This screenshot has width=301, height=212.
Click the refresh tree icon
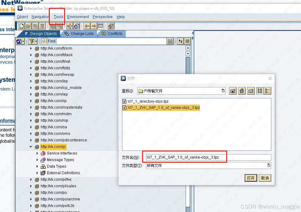[x=19, y=41]
